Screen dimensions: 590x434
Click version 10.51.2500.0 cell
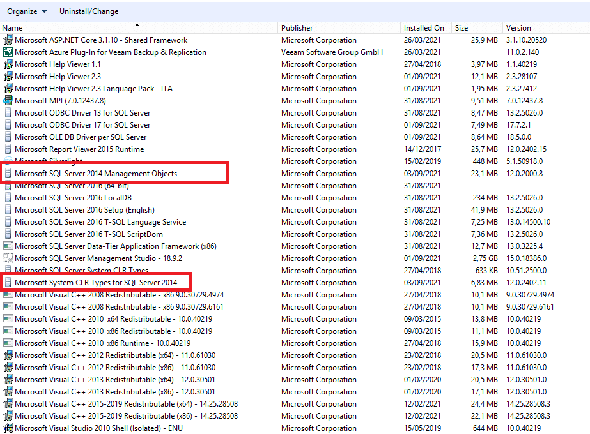(x=527, y=270)
